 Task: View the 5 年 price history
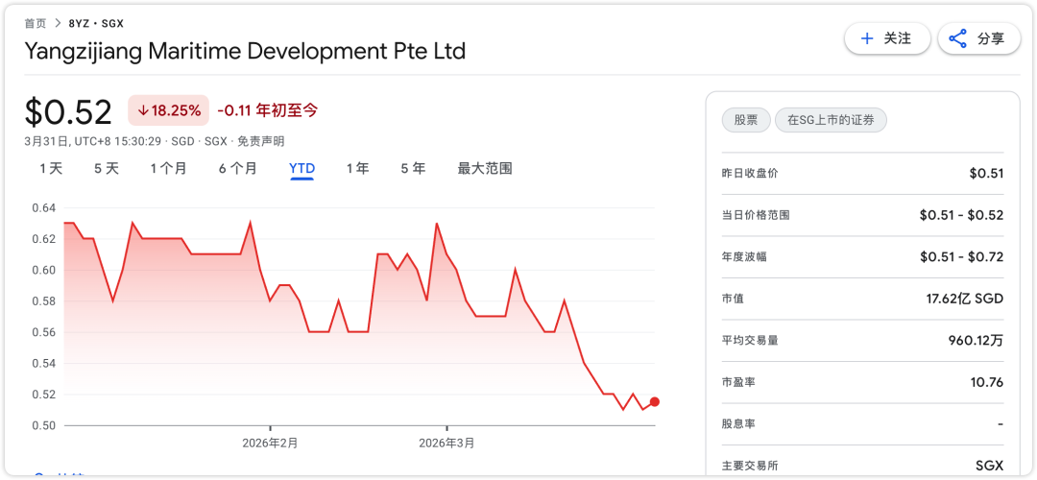click(413, 168)
